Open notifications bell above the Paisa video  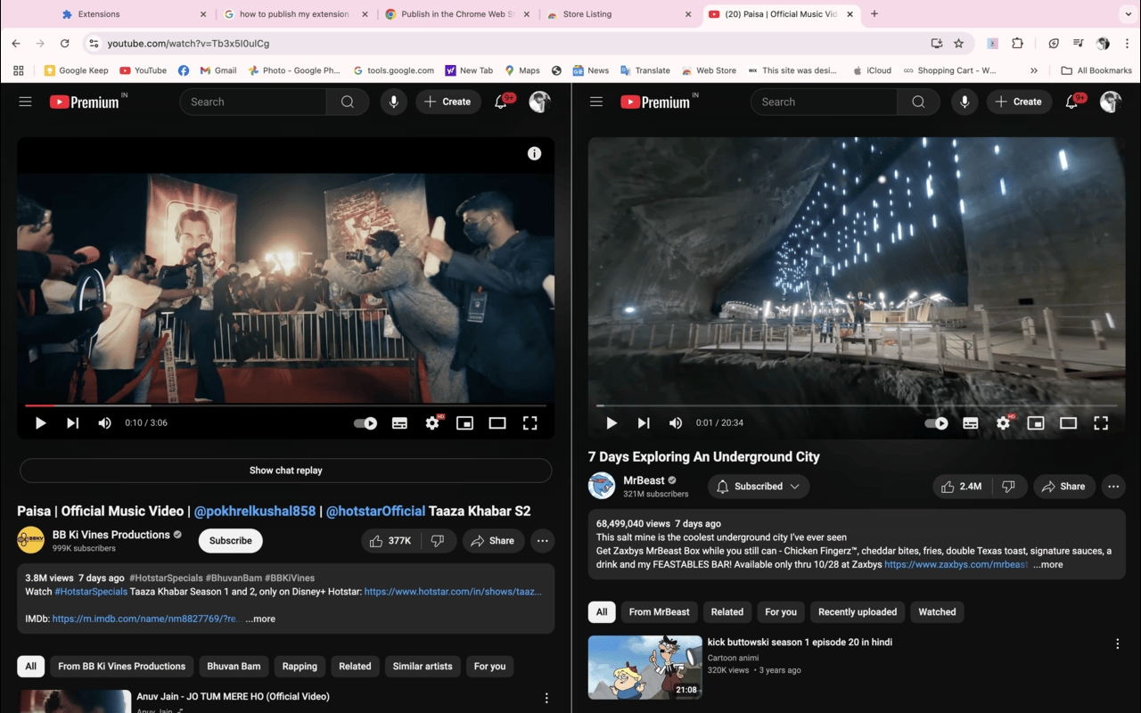(501, 102)
